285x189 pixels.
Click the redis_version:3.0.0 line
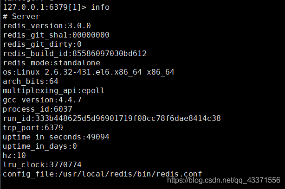pyautogui.click(x=47, y=26)
